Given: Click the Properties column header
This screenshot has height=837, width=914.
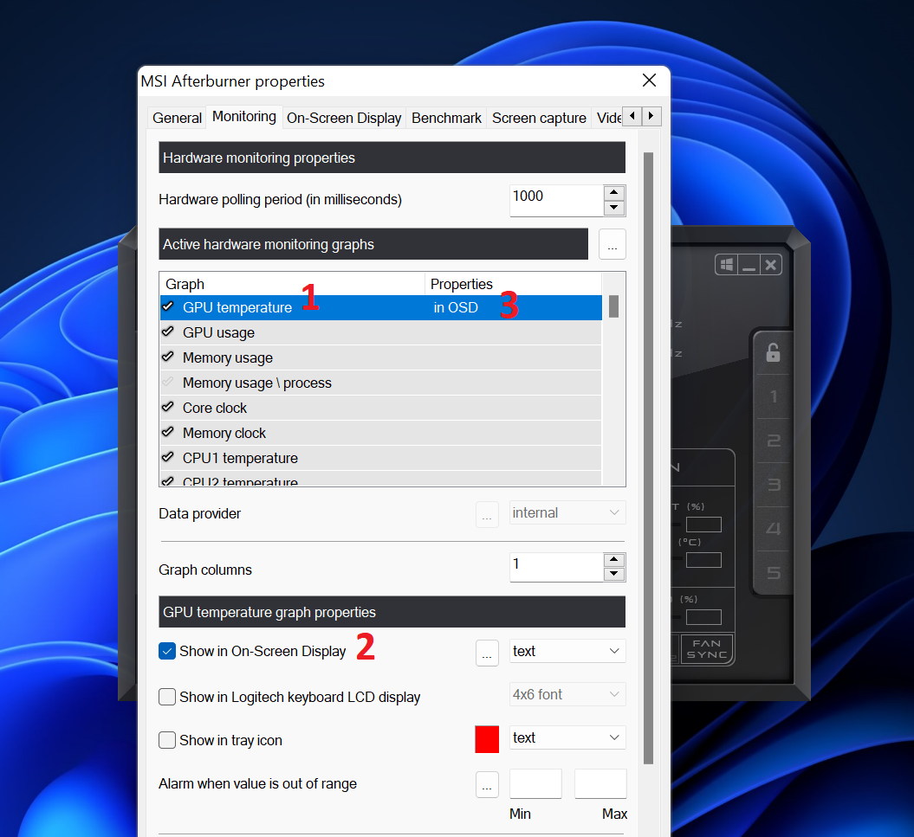Looking at the screenshot, I should (513, 284).
